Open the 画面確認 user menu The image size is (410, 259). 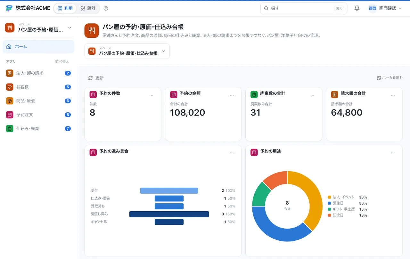[x=385, y=8]
